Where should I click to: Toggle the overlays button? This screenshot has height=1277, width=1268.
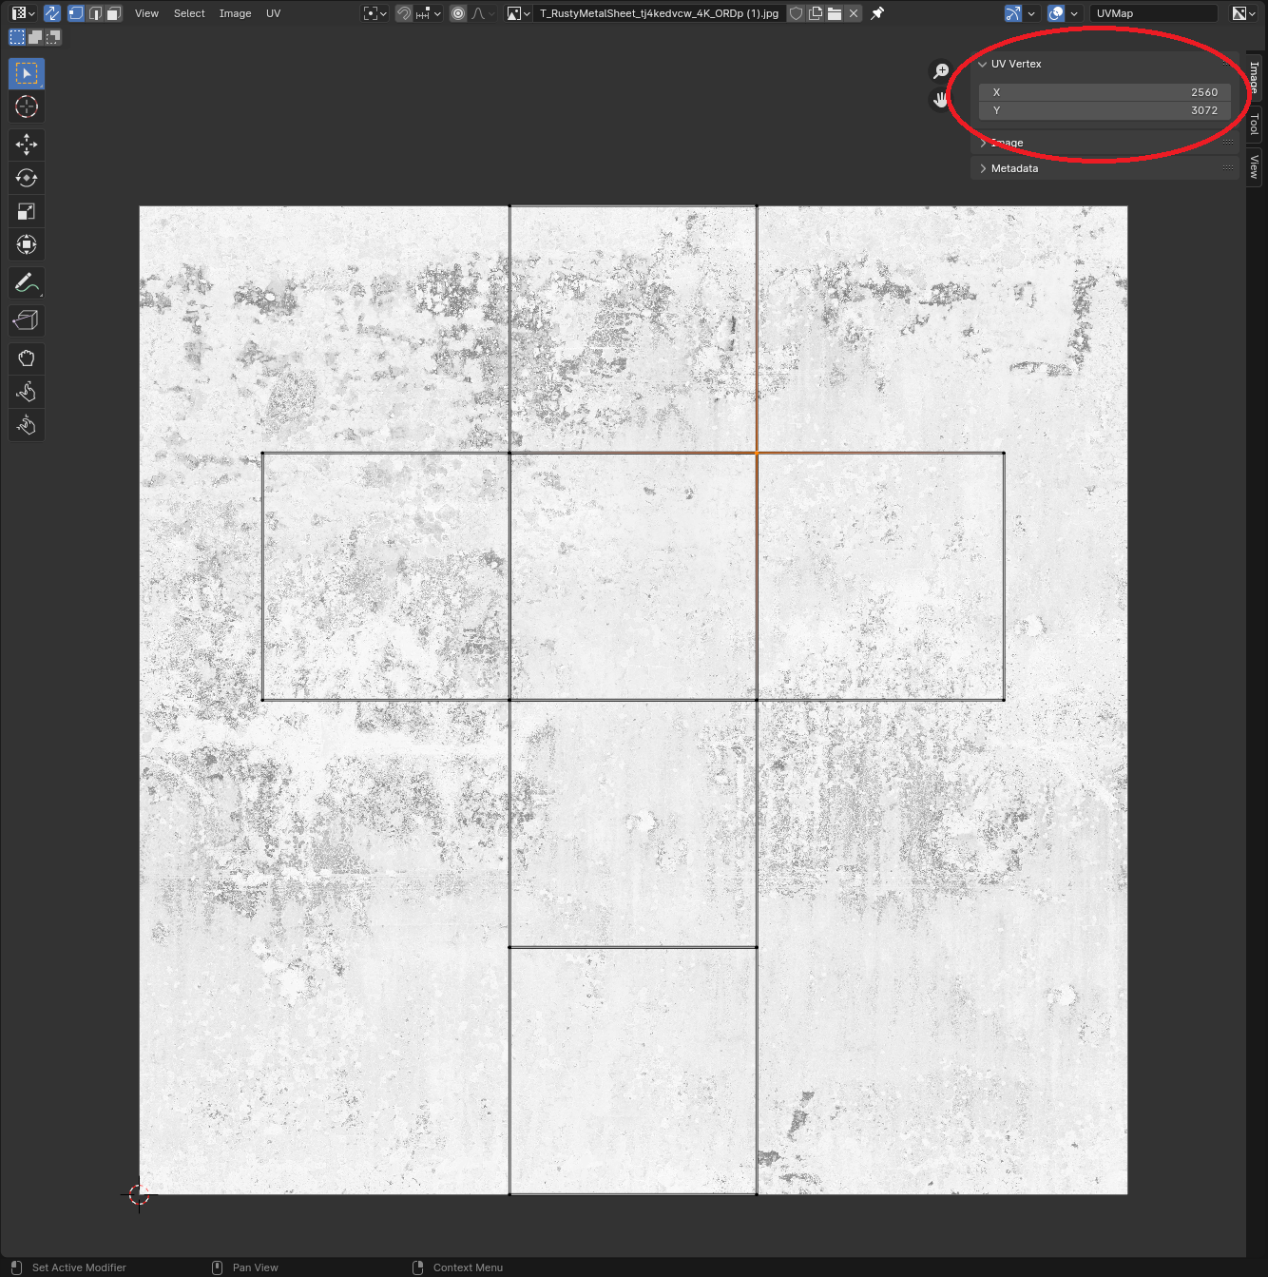(x=1056, y=13)
